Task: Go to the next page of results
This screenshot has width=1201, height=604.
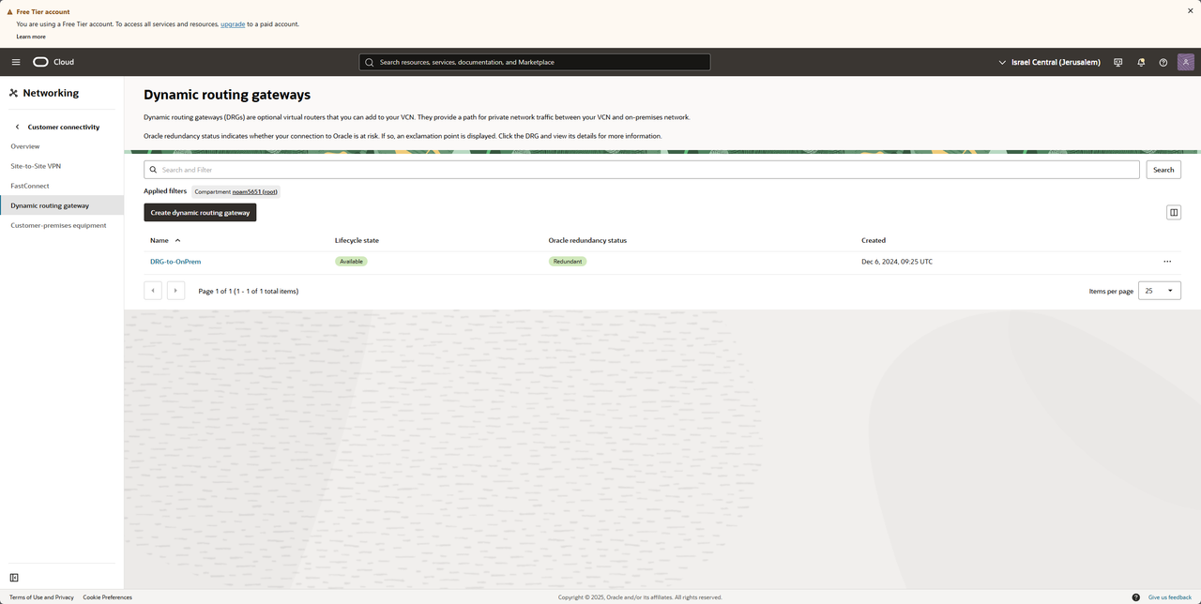Action: click(175, 291)
